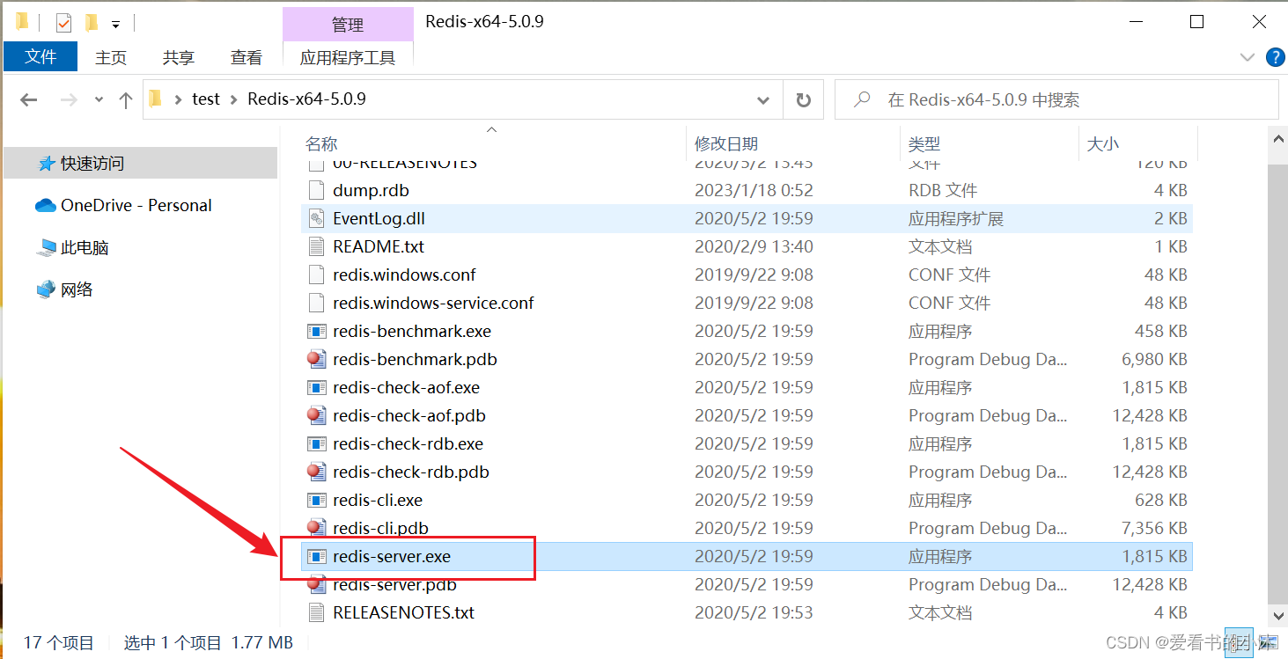This screenshot has height=659, width=1288.
Task: Click the redis-check-rdb.exe application icon
Action: [317, 443]
